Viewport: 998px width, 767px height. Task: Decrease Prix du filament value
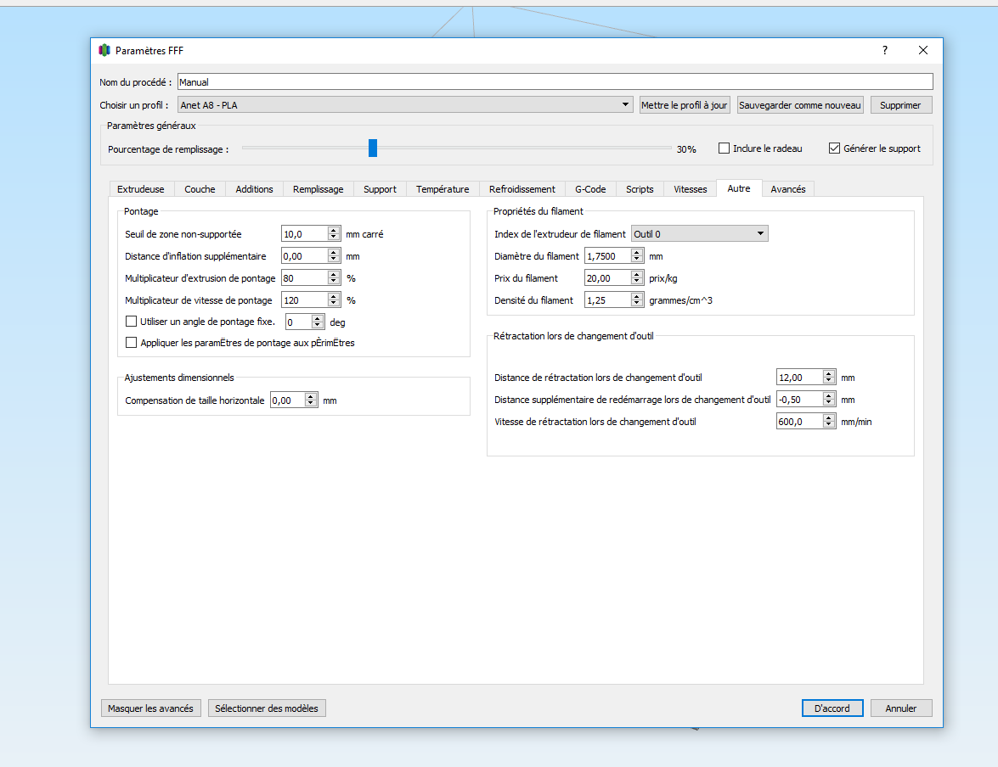637,282
